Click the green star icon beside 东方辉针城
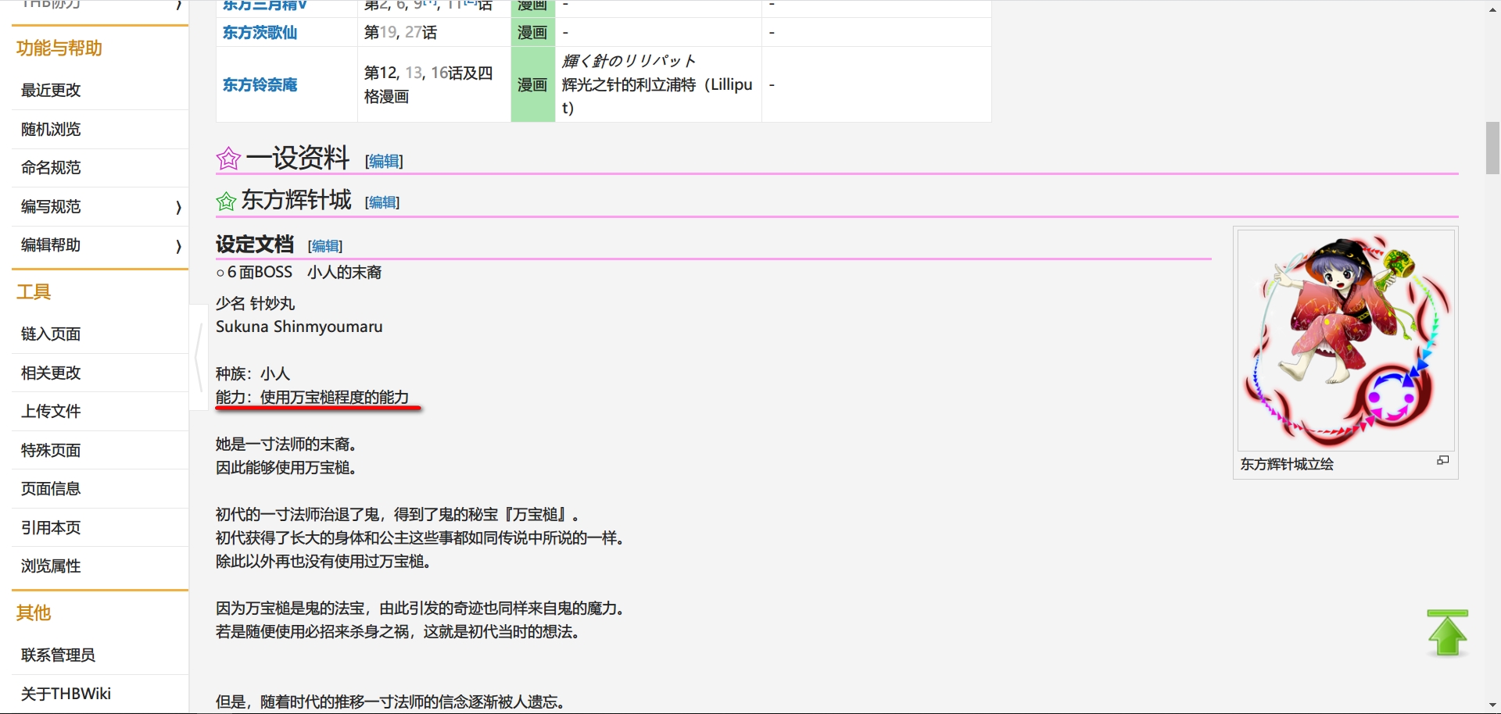 (226, 202)
